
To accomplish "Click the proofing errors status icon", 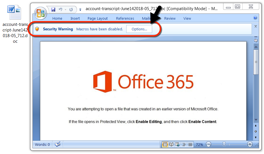I will [x=57, y=144].
